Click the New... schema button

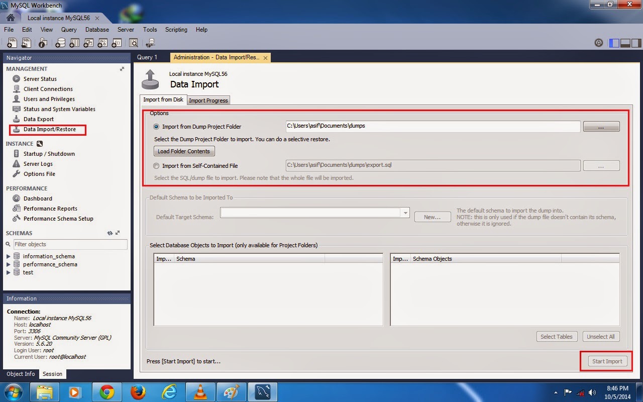click(x=433, y=217)
